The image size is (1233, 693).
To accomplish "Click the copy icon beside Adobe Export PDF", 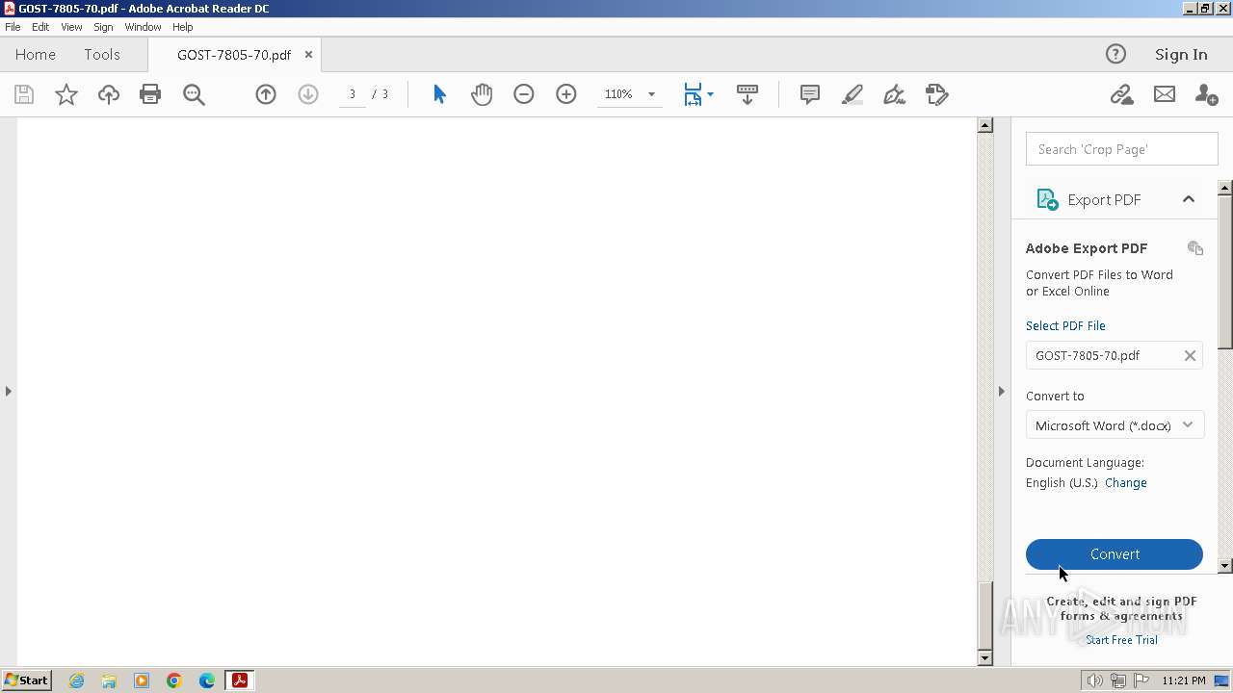I will coord(1195,248).
